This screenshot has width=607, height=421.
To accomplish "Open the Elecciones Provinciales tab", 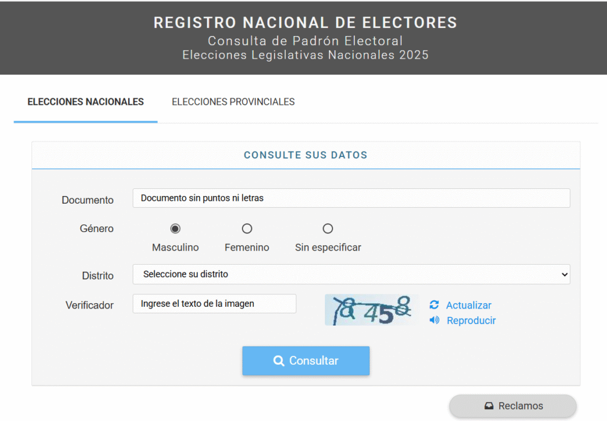I will tap(233, 102).
